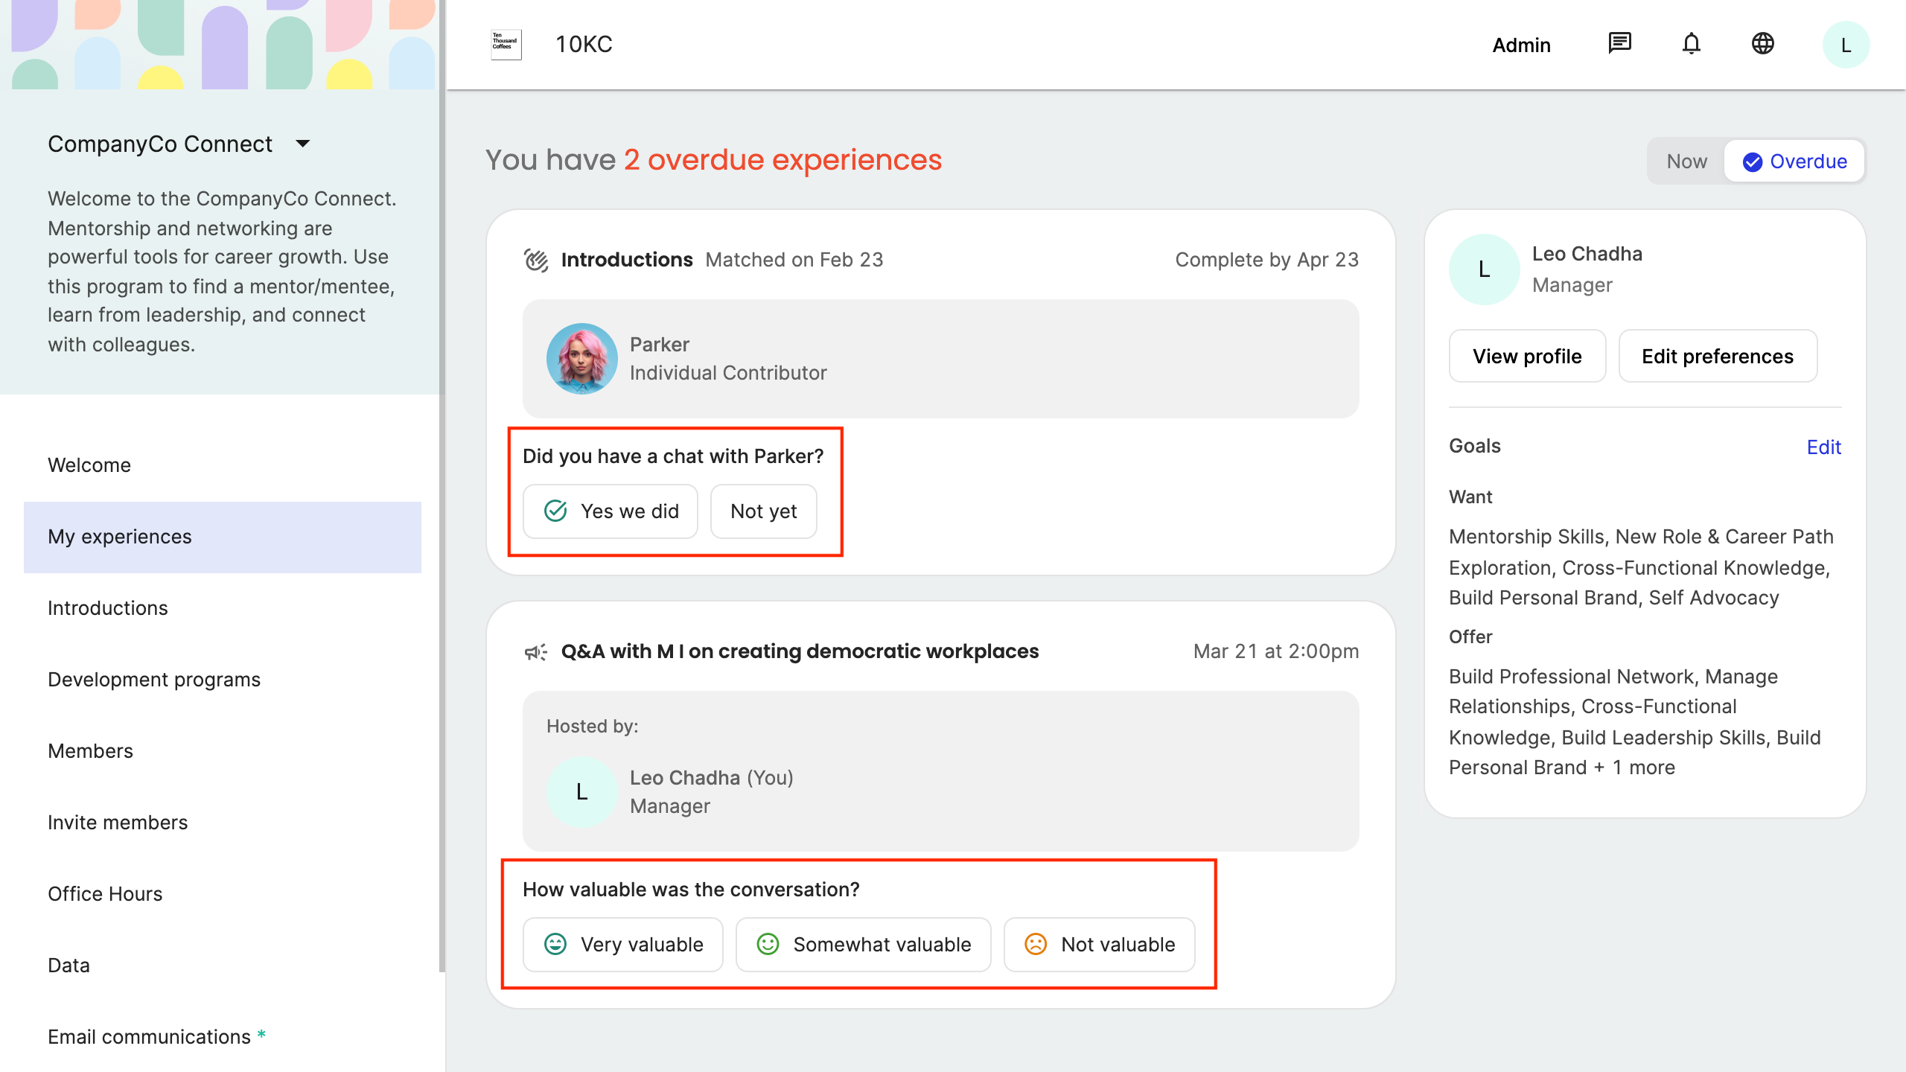Click the sidebar vertical scrollbar
The image size is (1906, 1072).
[442, 484]
